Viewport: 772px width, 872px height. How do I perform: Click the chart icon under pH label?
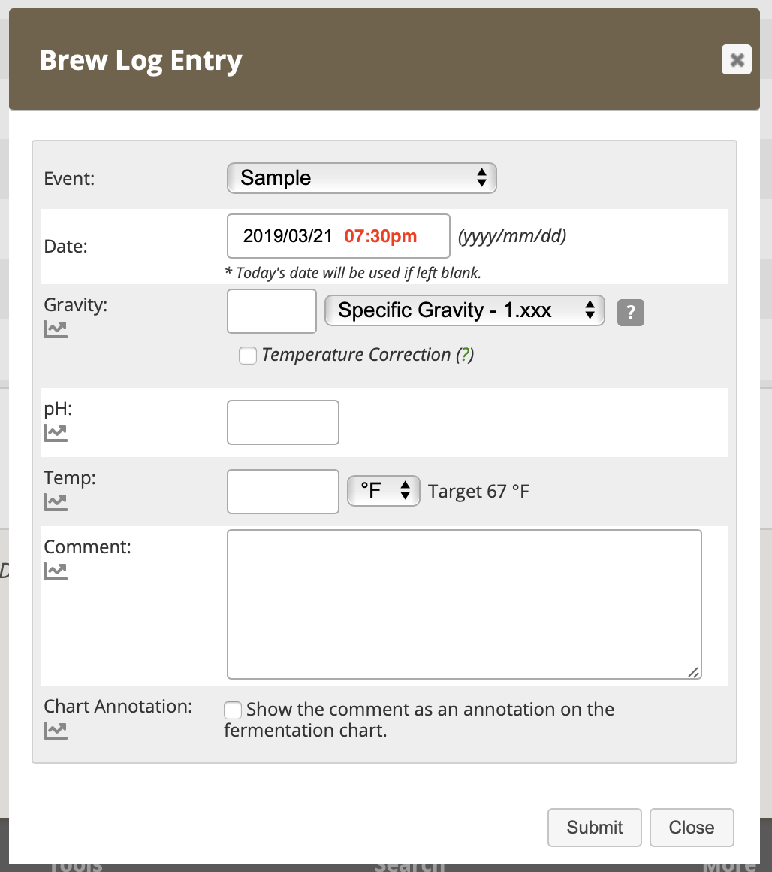pyautogui.click(x=56, y=433)
